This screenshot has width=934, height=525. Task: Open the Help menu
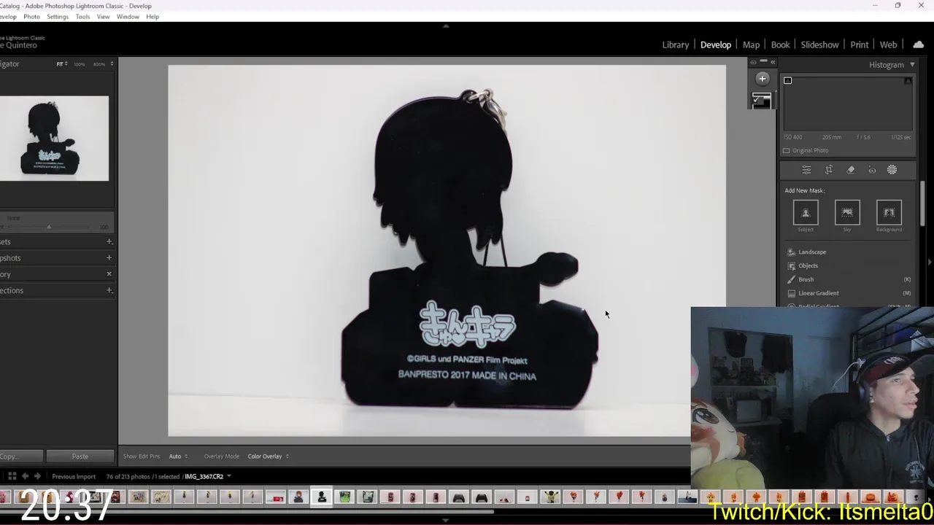153,17
